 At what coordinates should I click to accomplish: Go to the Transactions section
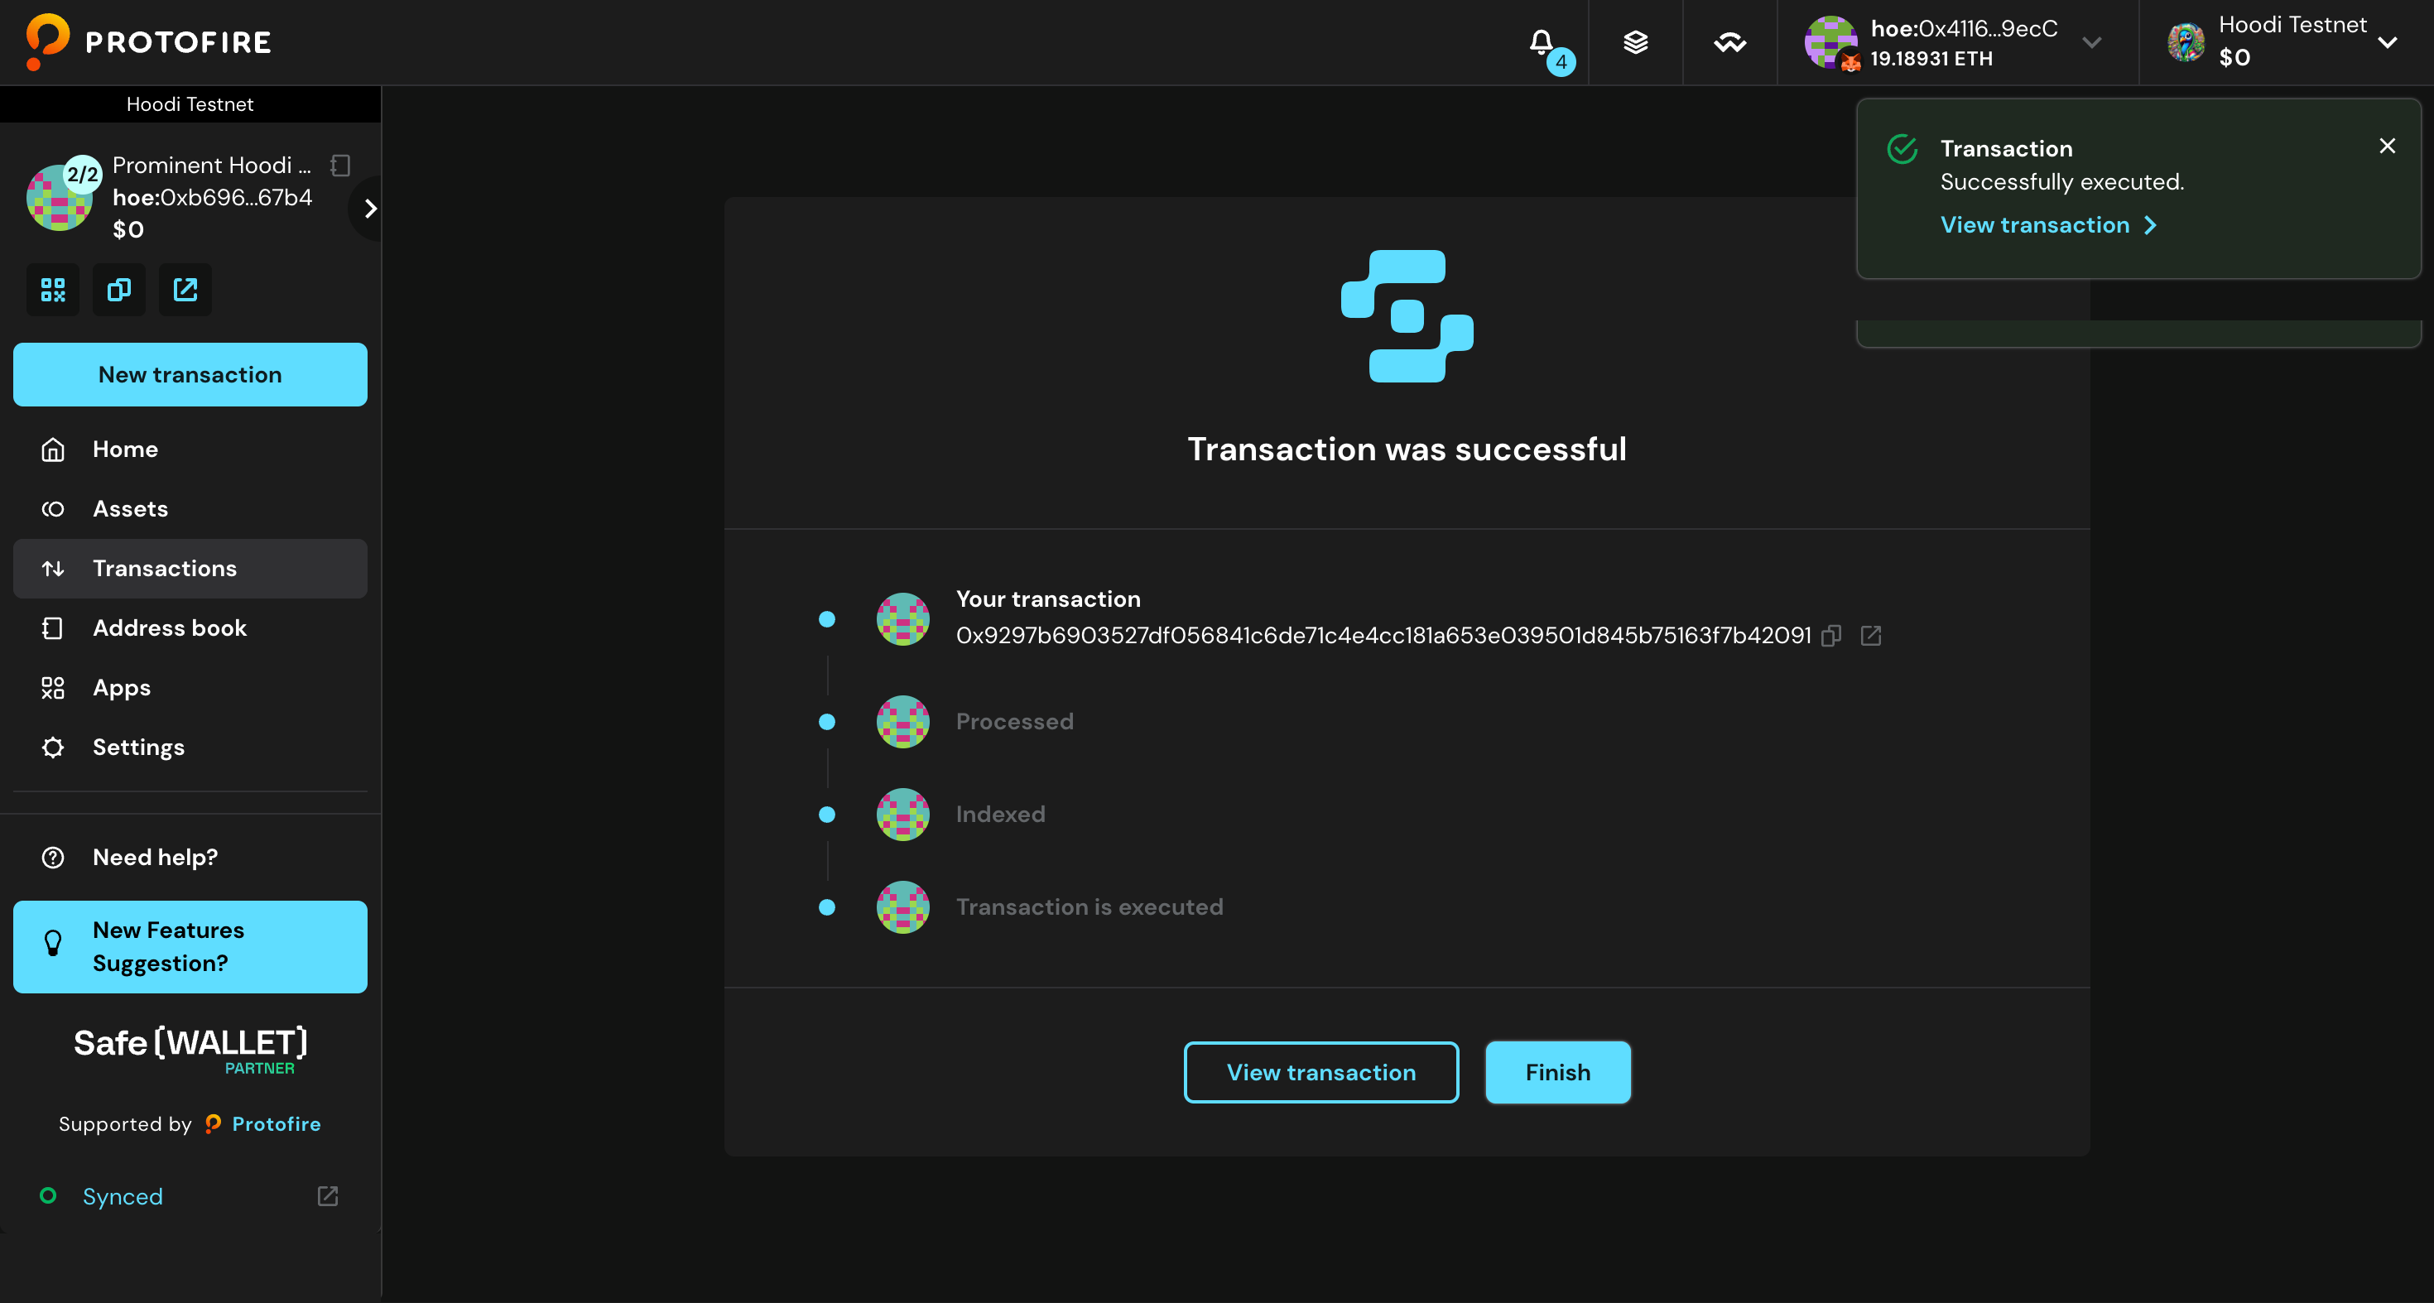165,568
